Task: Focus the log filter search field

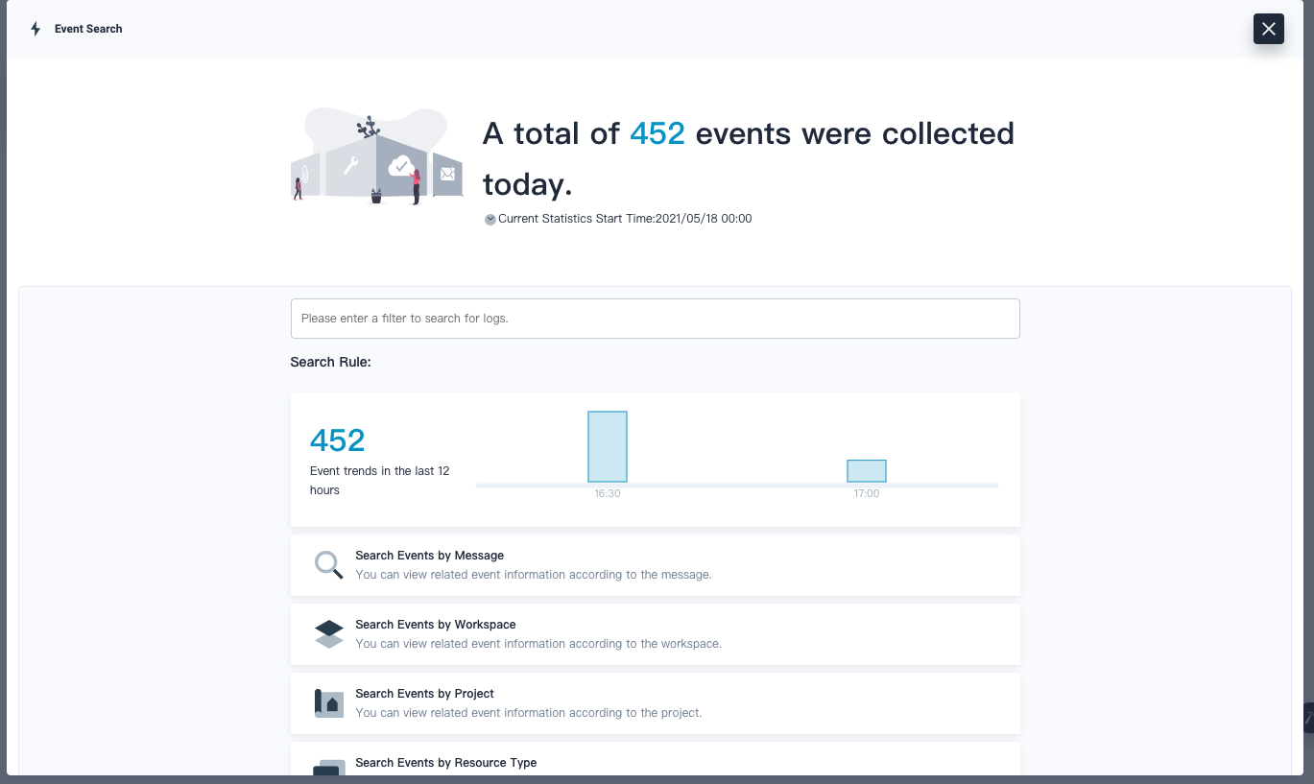Action: click(x=655, y=319)
